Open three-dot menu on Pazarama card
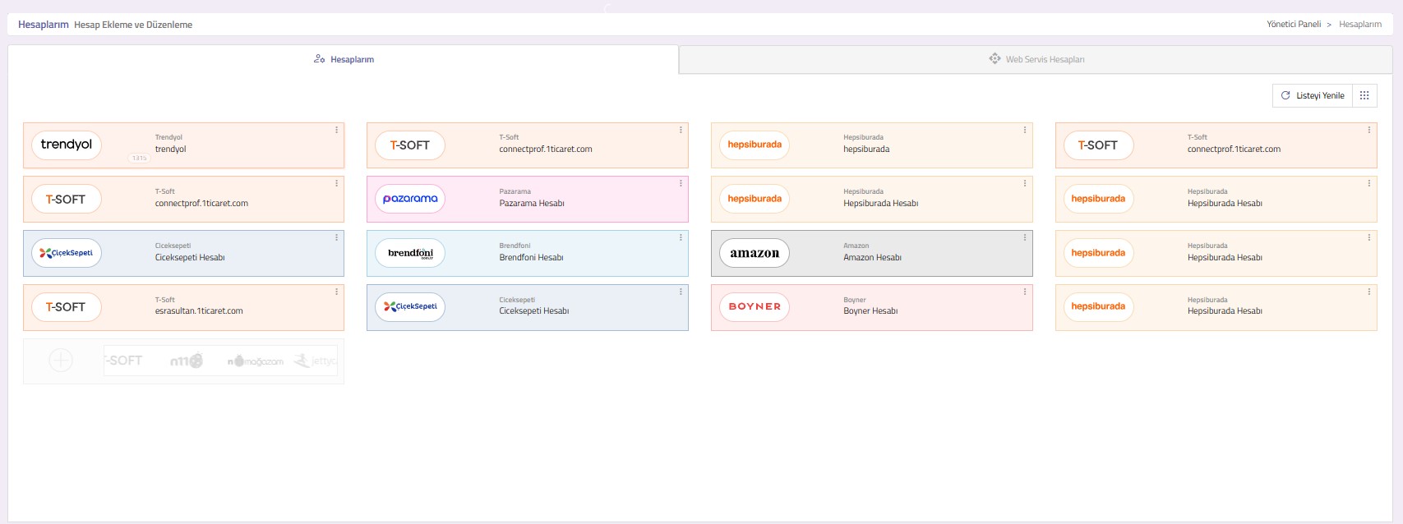Image resolution: width=1403 pixels, height=524 pixels. point(681,183)
